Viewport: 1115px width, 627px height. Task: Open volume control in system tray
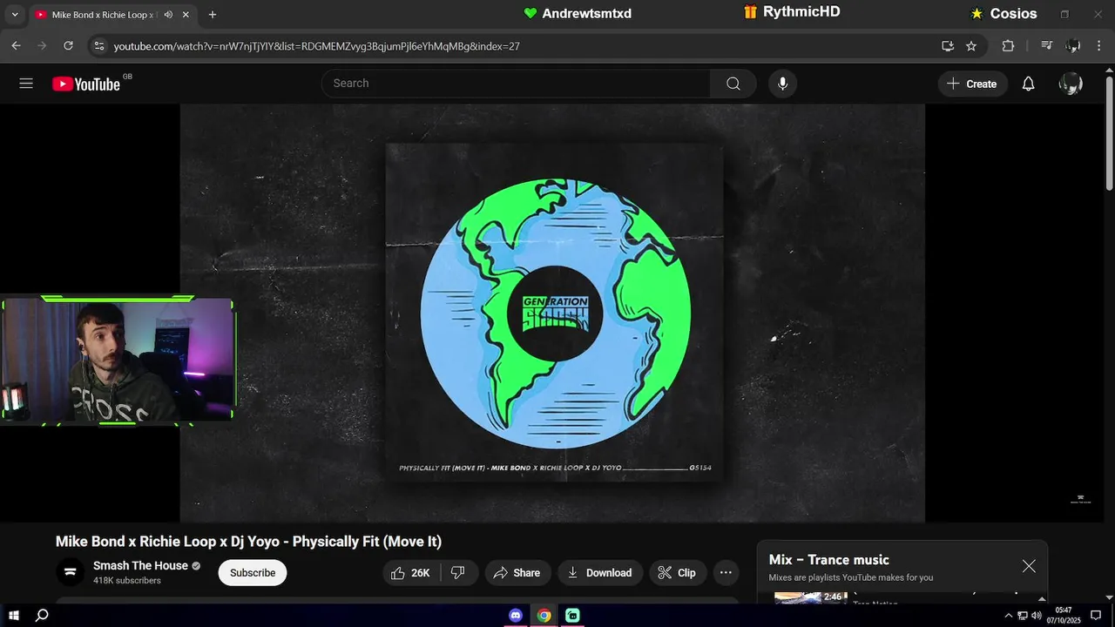click(1037, 616)
